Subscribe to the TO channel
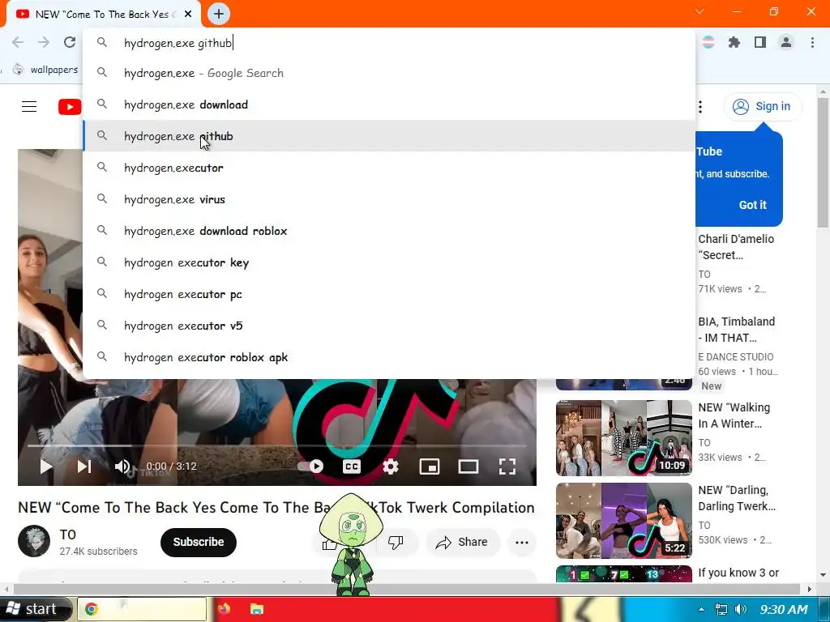Viewport: 830px width, 622px height. (x=199, y=542)
